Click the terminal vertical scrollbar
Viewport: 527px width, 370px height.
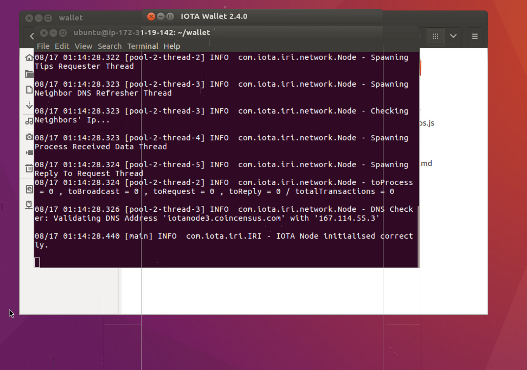418,236
